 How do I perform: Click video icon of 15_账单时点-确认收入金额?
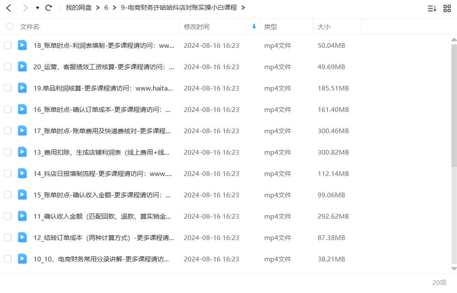(22, 195)
